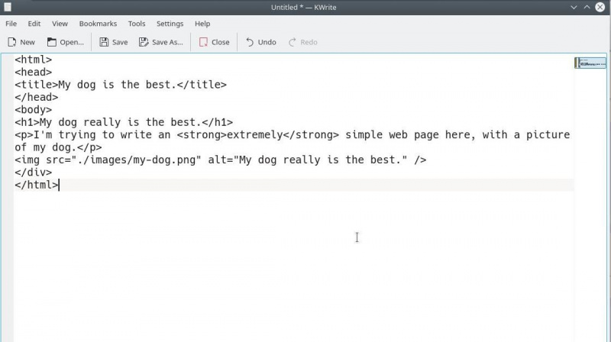611x342 pixels.
Task: Click the <head> opening tag line
Action: pos(33,72)
